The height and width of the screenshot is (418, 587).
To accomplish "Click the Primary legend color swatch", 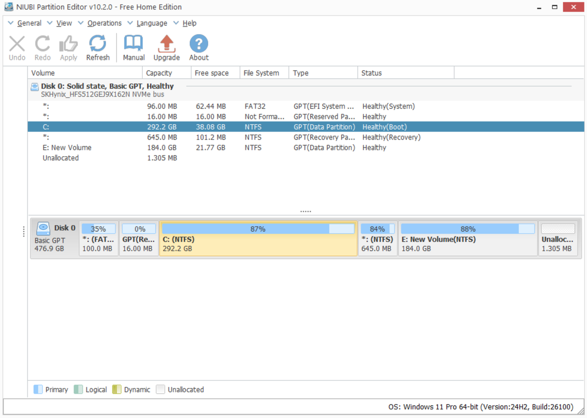I will point(38,389).
